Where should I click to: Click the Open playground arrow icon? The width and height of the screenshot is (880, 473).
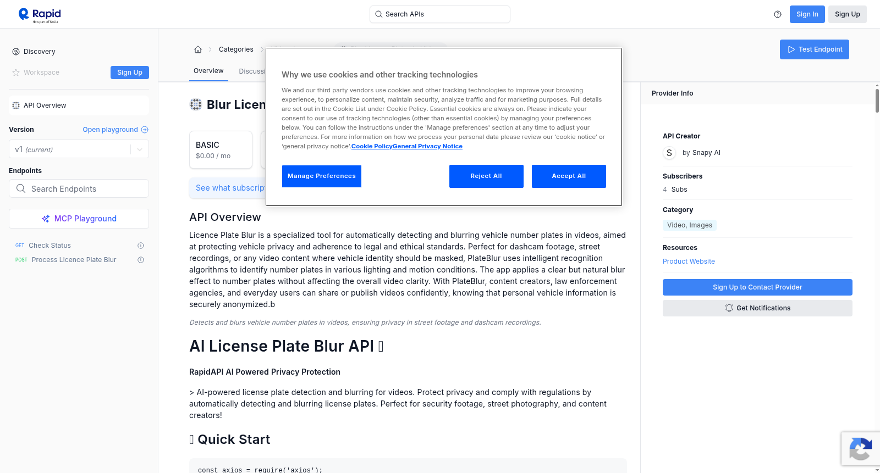145,130
